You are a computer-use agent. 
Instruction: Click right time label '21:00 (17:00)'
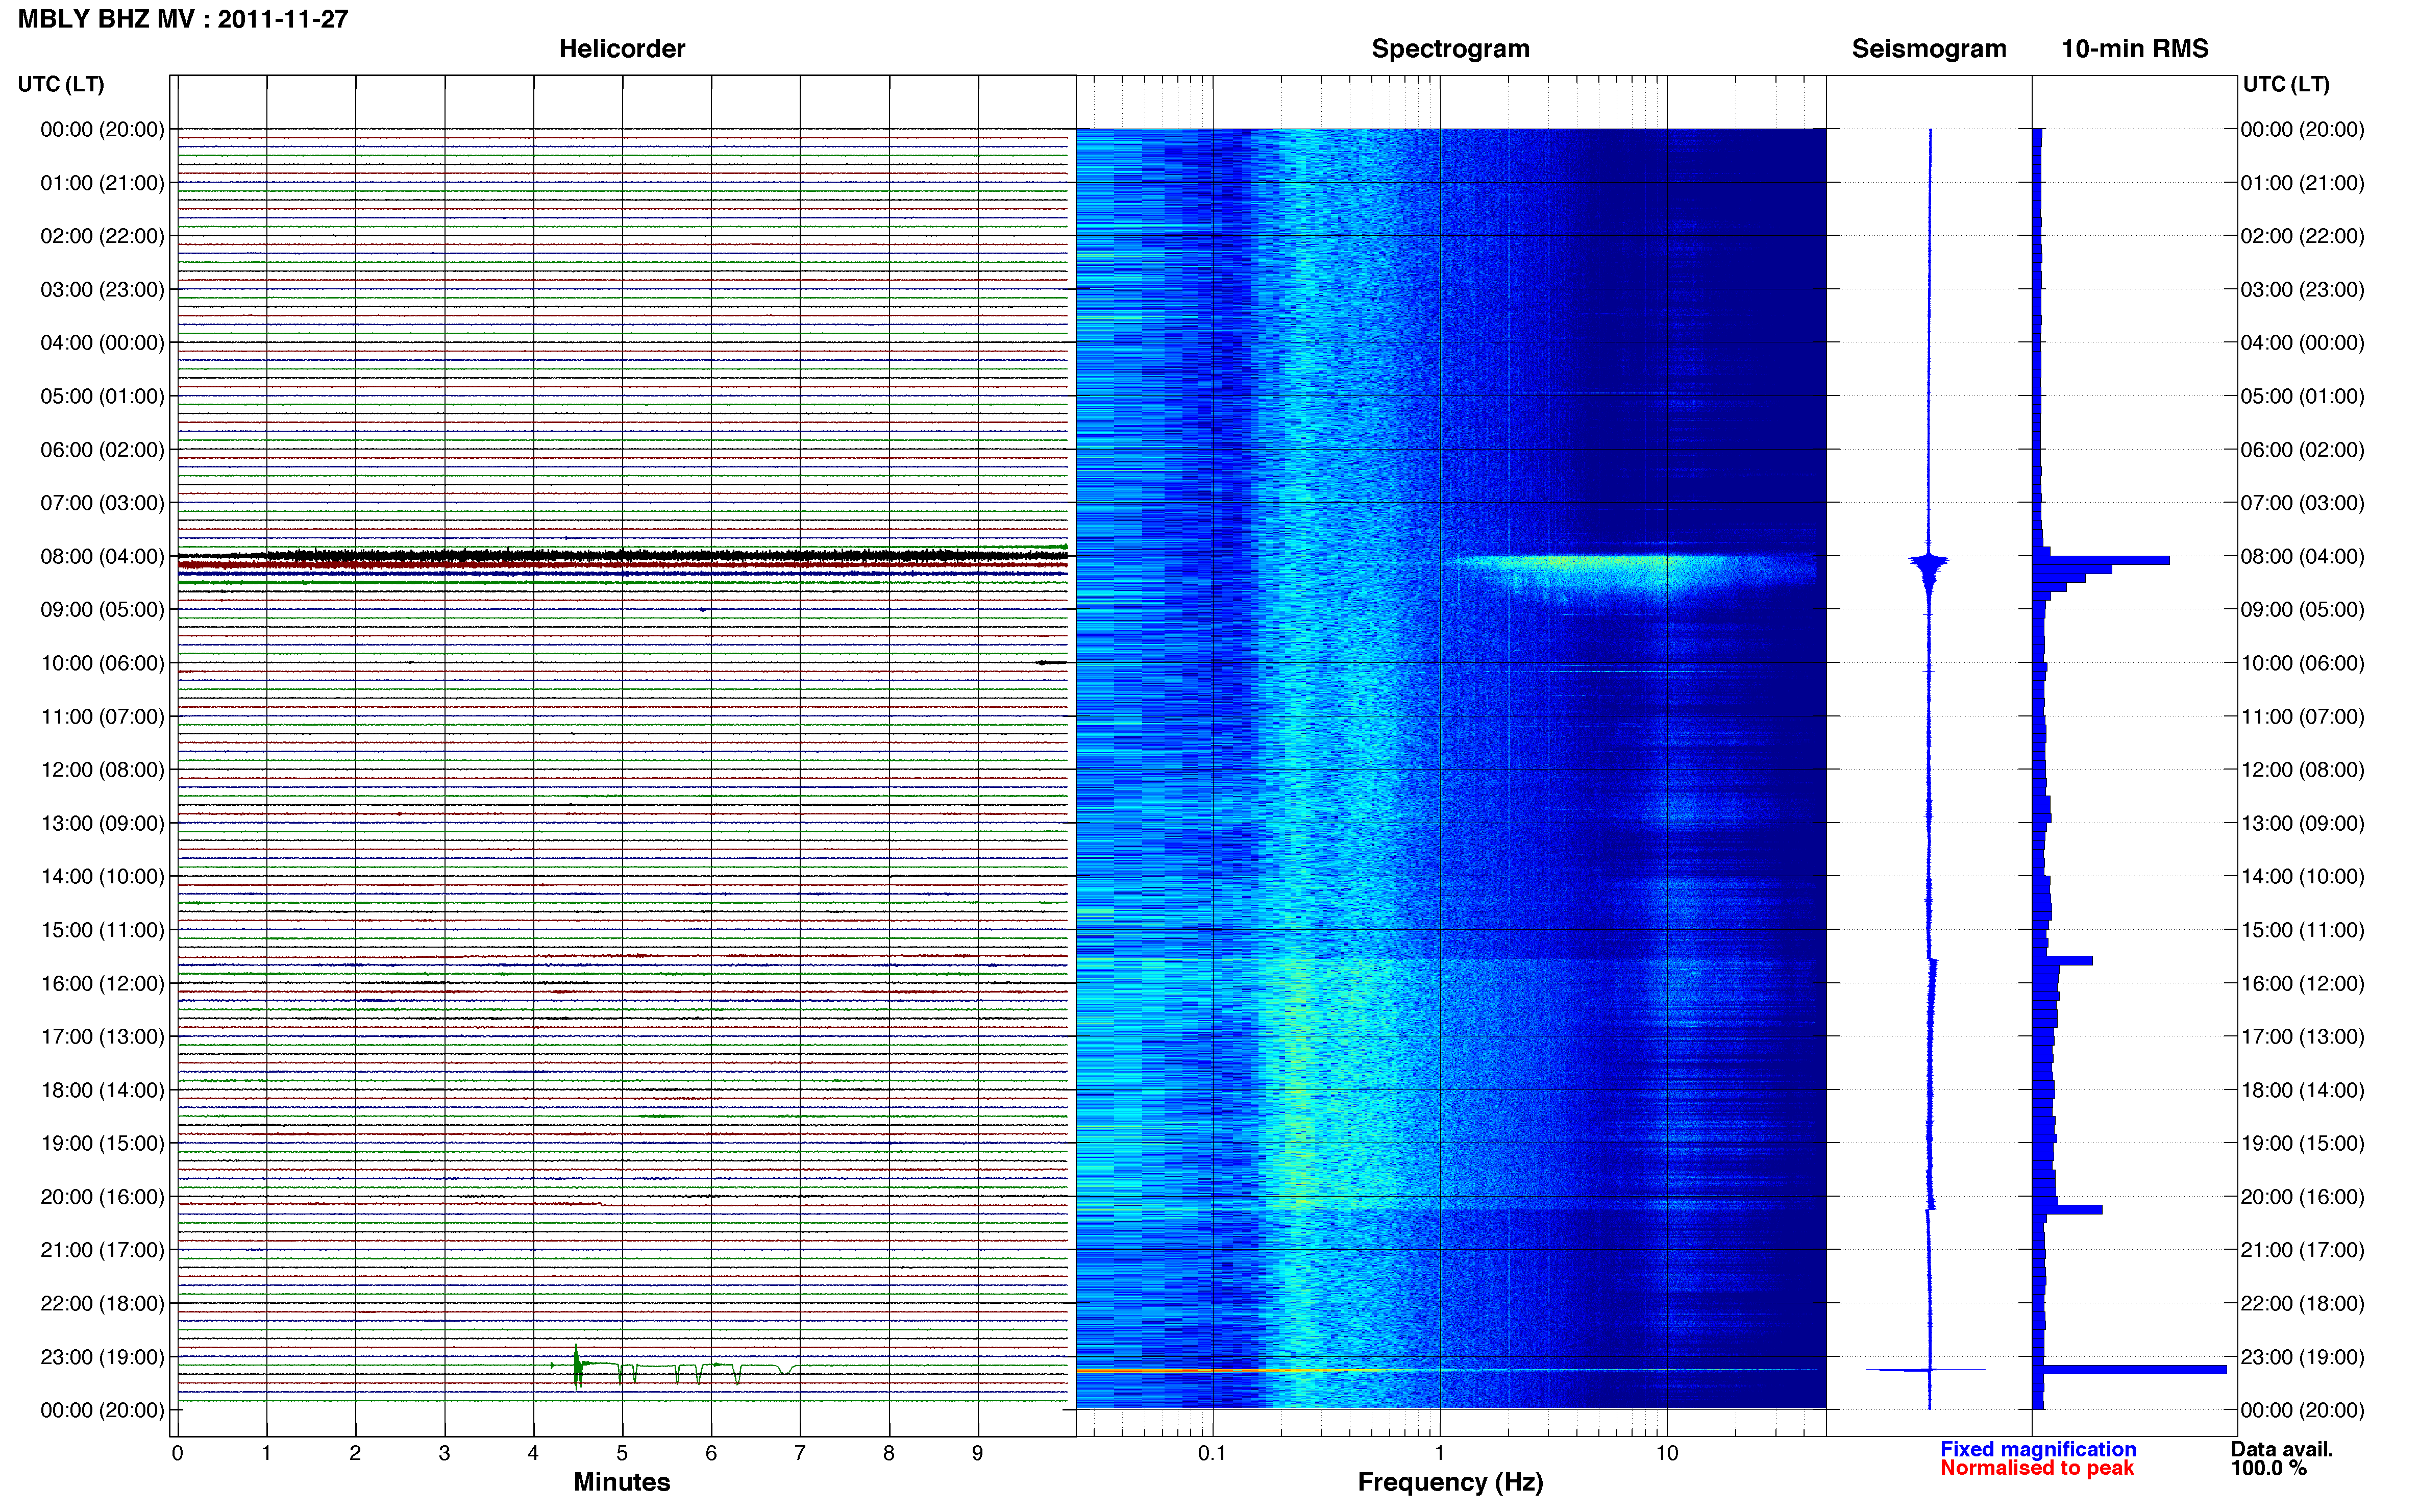[2302, 1250]
